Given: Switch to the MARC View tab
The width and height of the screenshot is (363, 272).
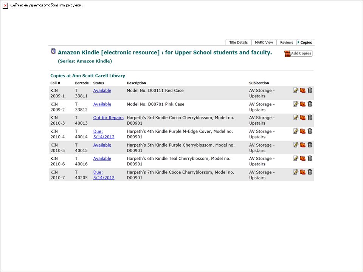Looking at the screenshot, I should coord(264,42).
